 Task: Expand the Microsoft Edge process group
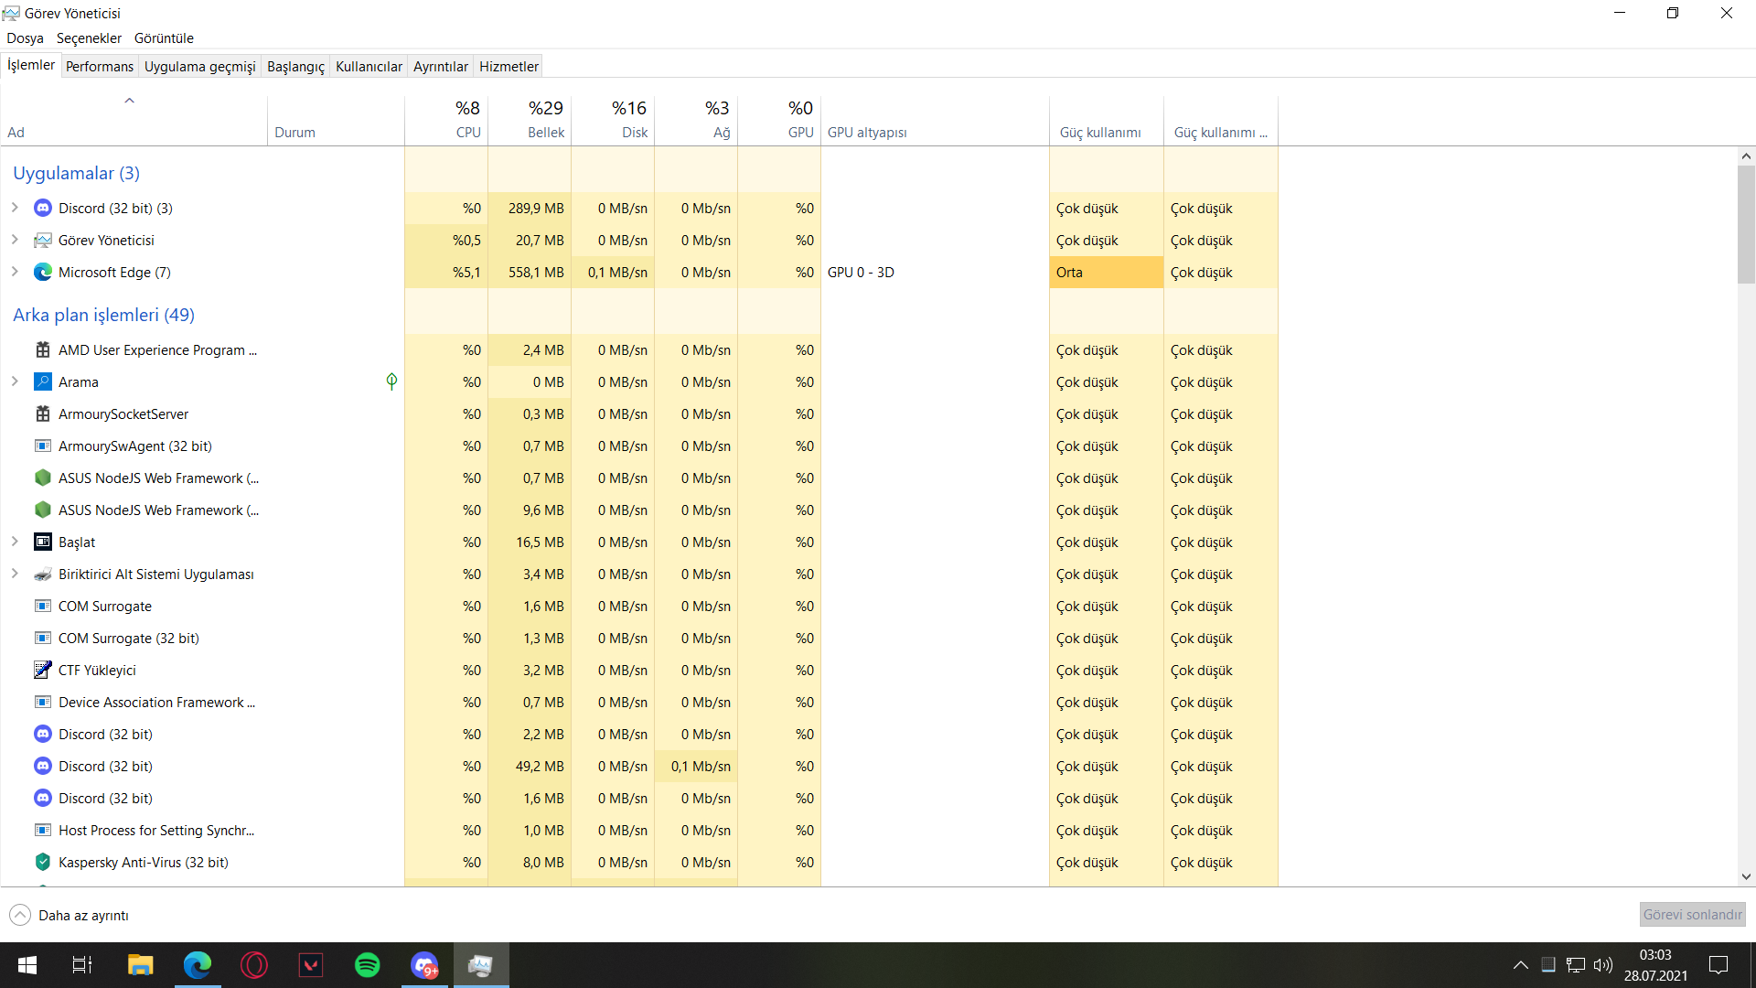tap(15, 273)
